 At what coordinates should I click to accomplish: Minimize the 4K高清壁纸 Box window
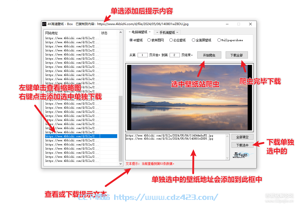(x=227, y=24)
